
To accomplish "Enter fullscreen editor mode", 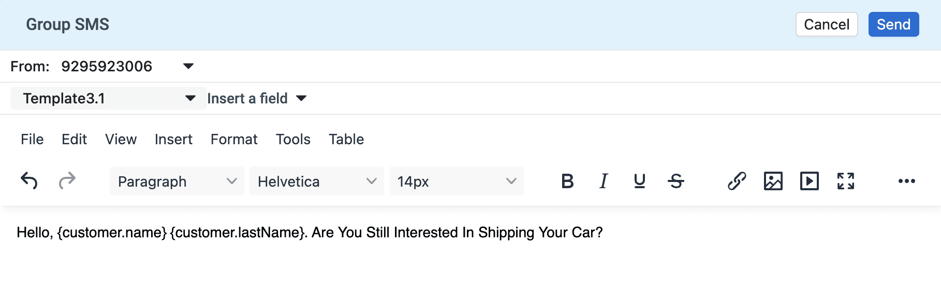I will point(846,181).
